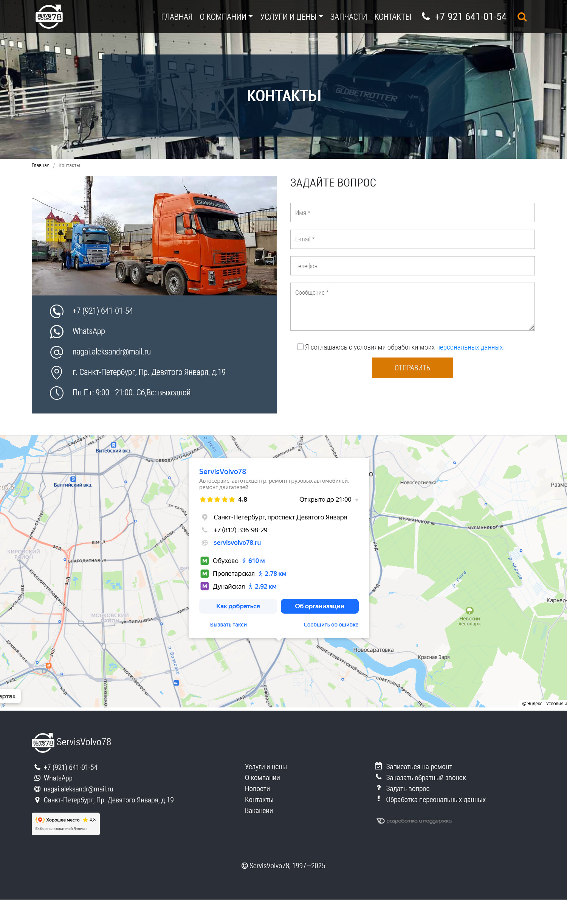
Task: Click the Вызвать такси link
Action: (228, 625)
